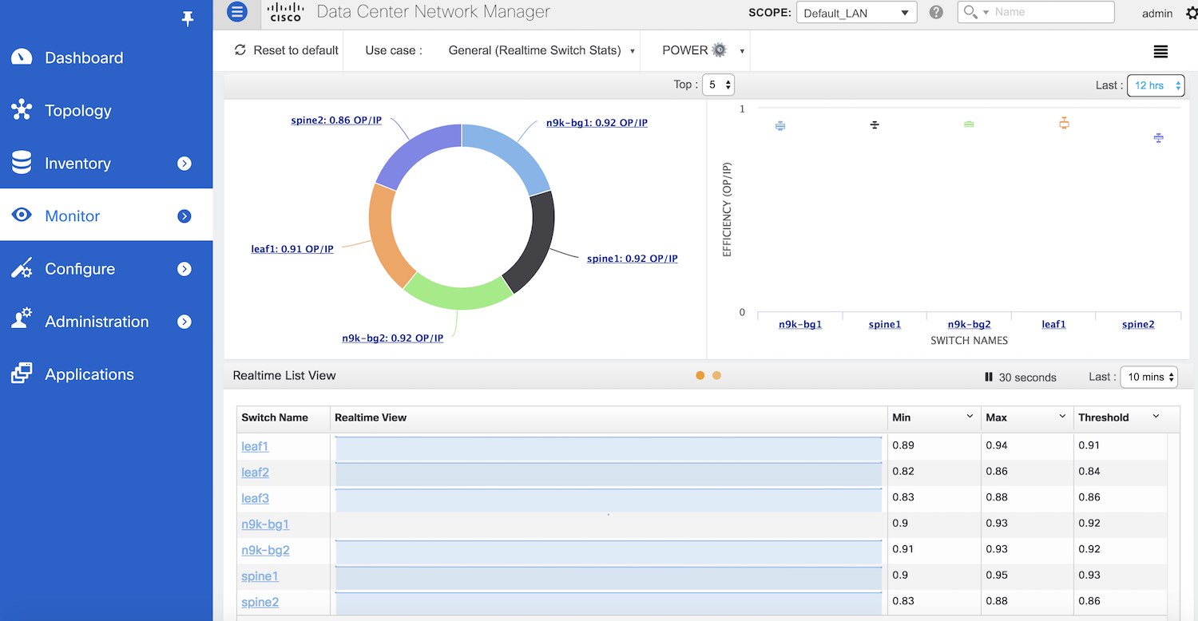This screenshot has height=621, width=1198.
Task: Open the SCOPE Default_LAN dropdown
Action: click(856, 13)
